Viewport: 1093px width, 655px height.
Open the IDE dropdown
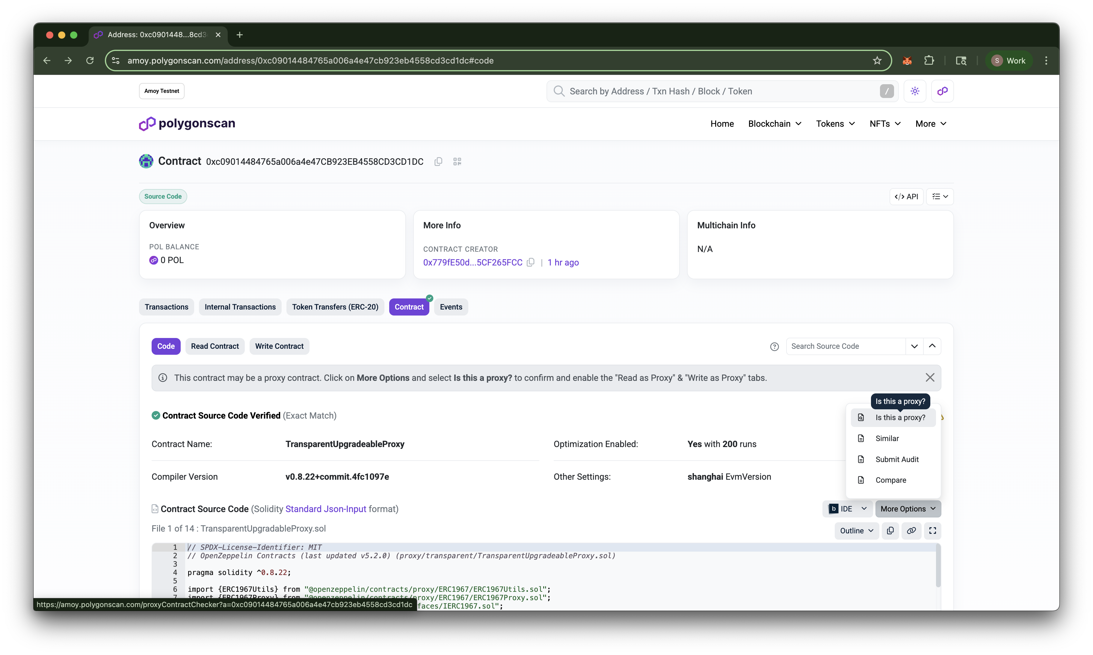pos(847,508)
